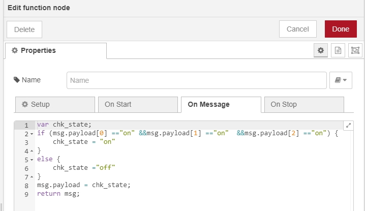Toggle fold marker at line 4
This screenshot has width=365, height=211.
tap(32, 151)
